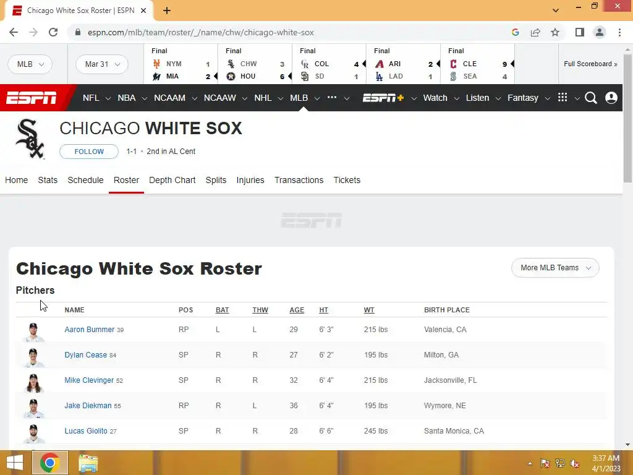This screenshot has width=633, height=475.
Task: Click the Chrome icon in the taskbar
Action: [49, 463]
